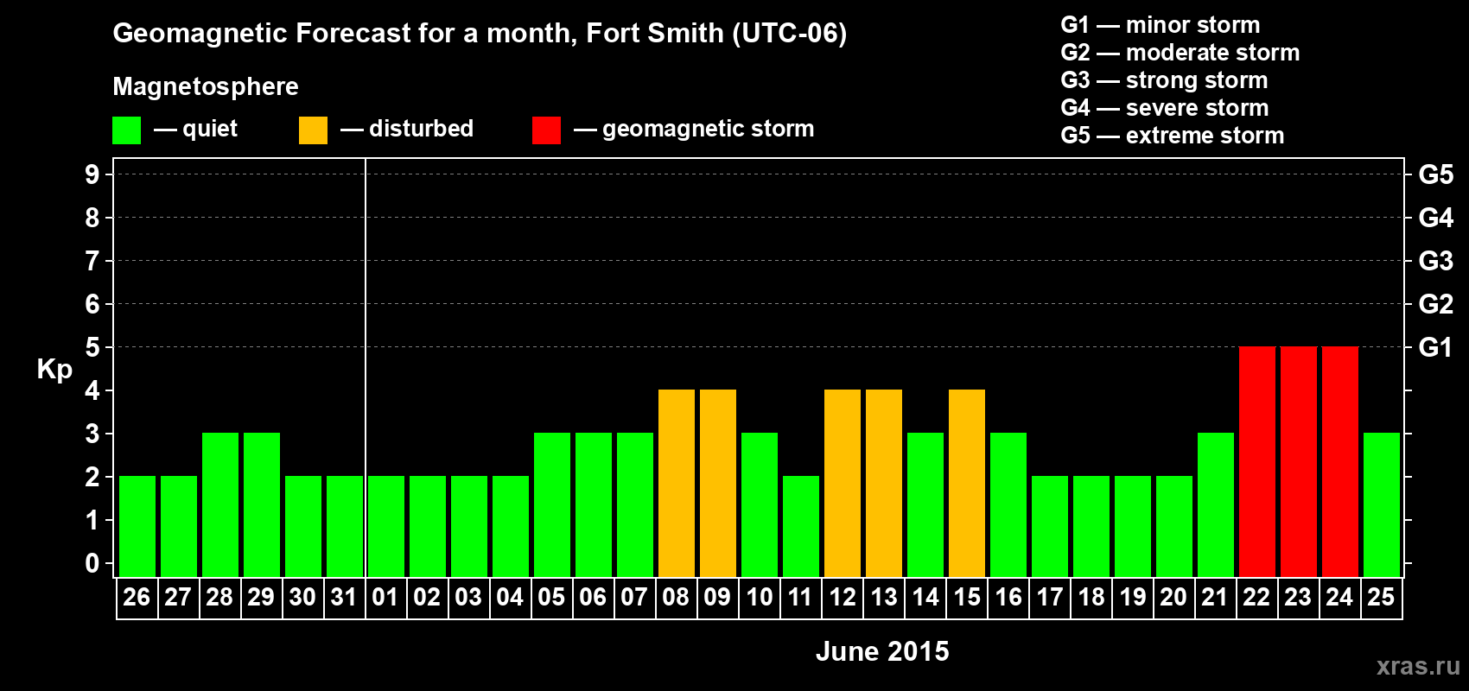This screenshot has width=1469, height=691.
Task: Click the green bar for day 28
Action: 219,504
